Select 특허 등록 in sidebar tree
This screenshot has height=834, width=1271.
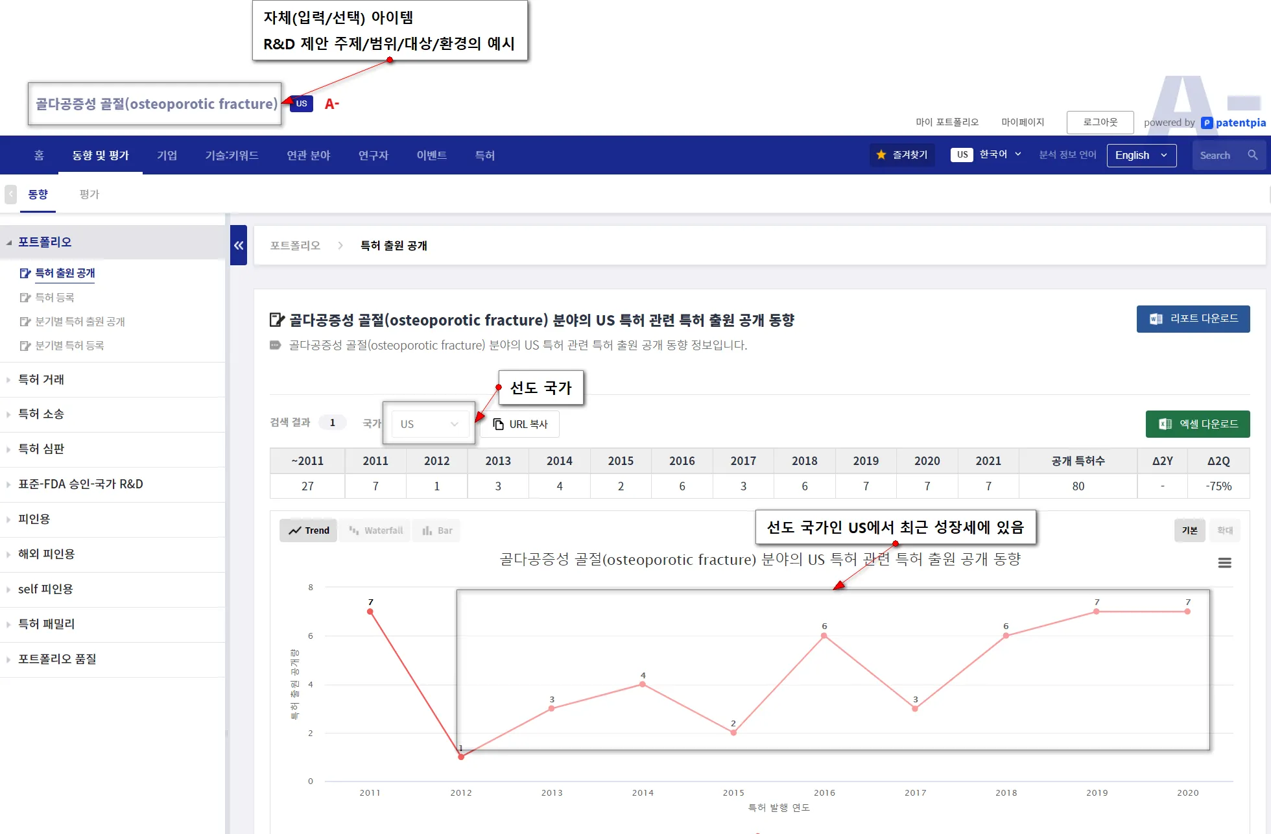(x=54, y=298)
